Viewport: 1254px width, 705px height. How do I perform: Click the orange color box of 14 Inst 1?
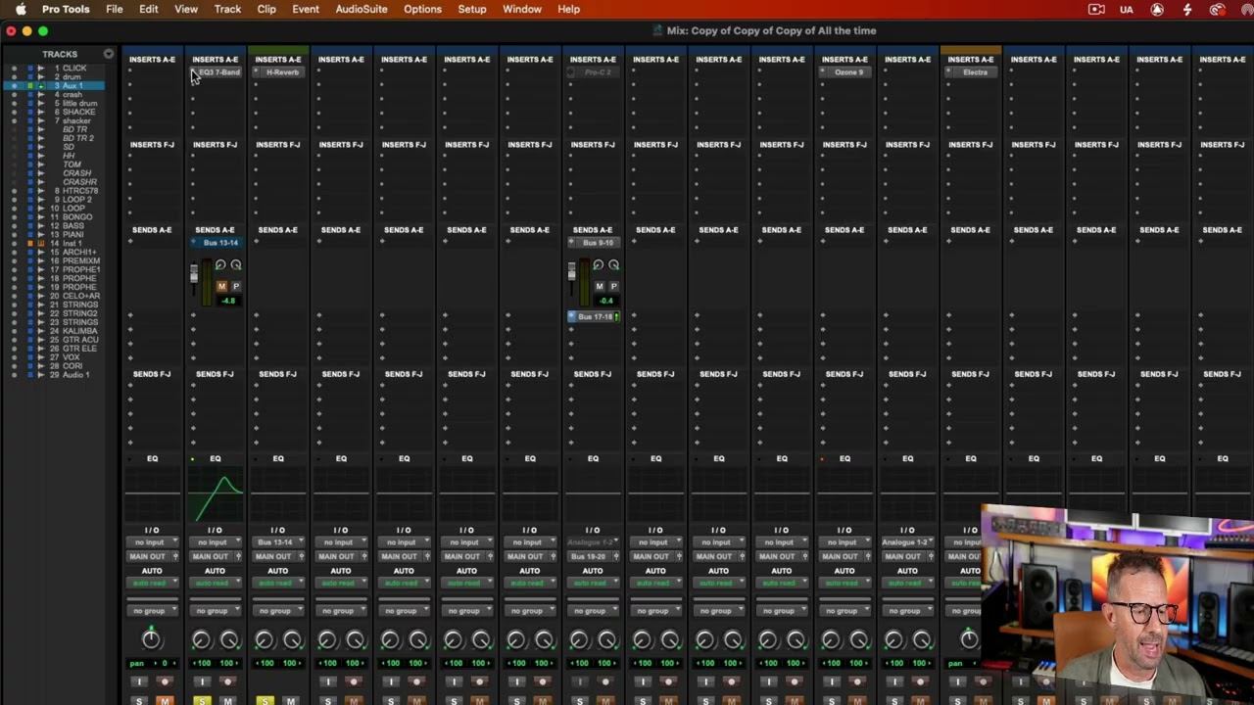pyautogui.click(x=29, y=244)
